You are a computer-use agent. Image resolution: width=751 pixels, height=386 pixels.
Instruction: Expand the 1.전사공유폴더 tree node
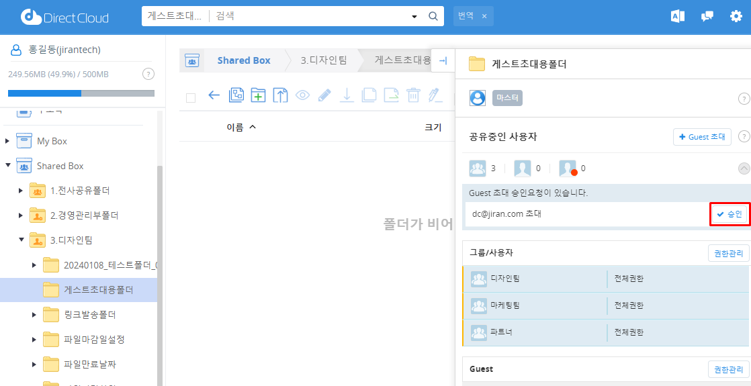point(21,191)
